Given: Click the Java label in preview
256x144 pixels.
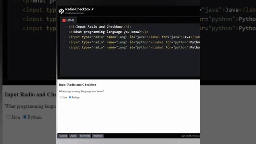Looking at the screenshot, I should (65, 98).
